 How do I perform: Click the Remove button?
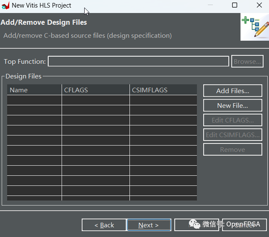pyautogui.click(x=233, y=149)
